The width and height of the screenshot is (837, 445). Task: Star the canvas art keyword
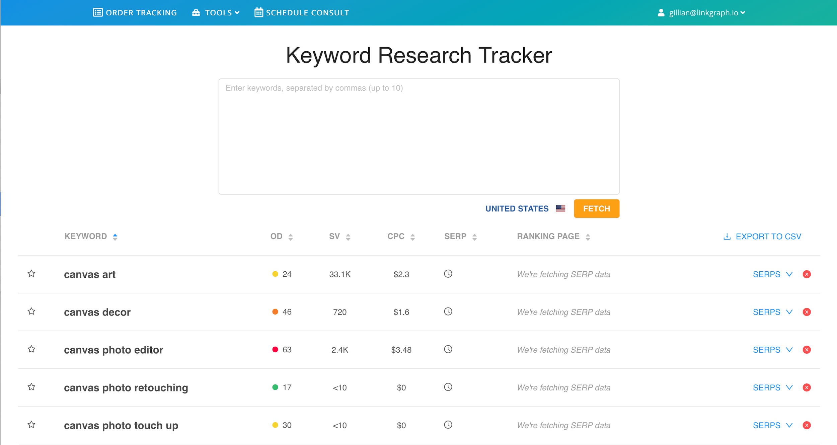click(31, 274)
